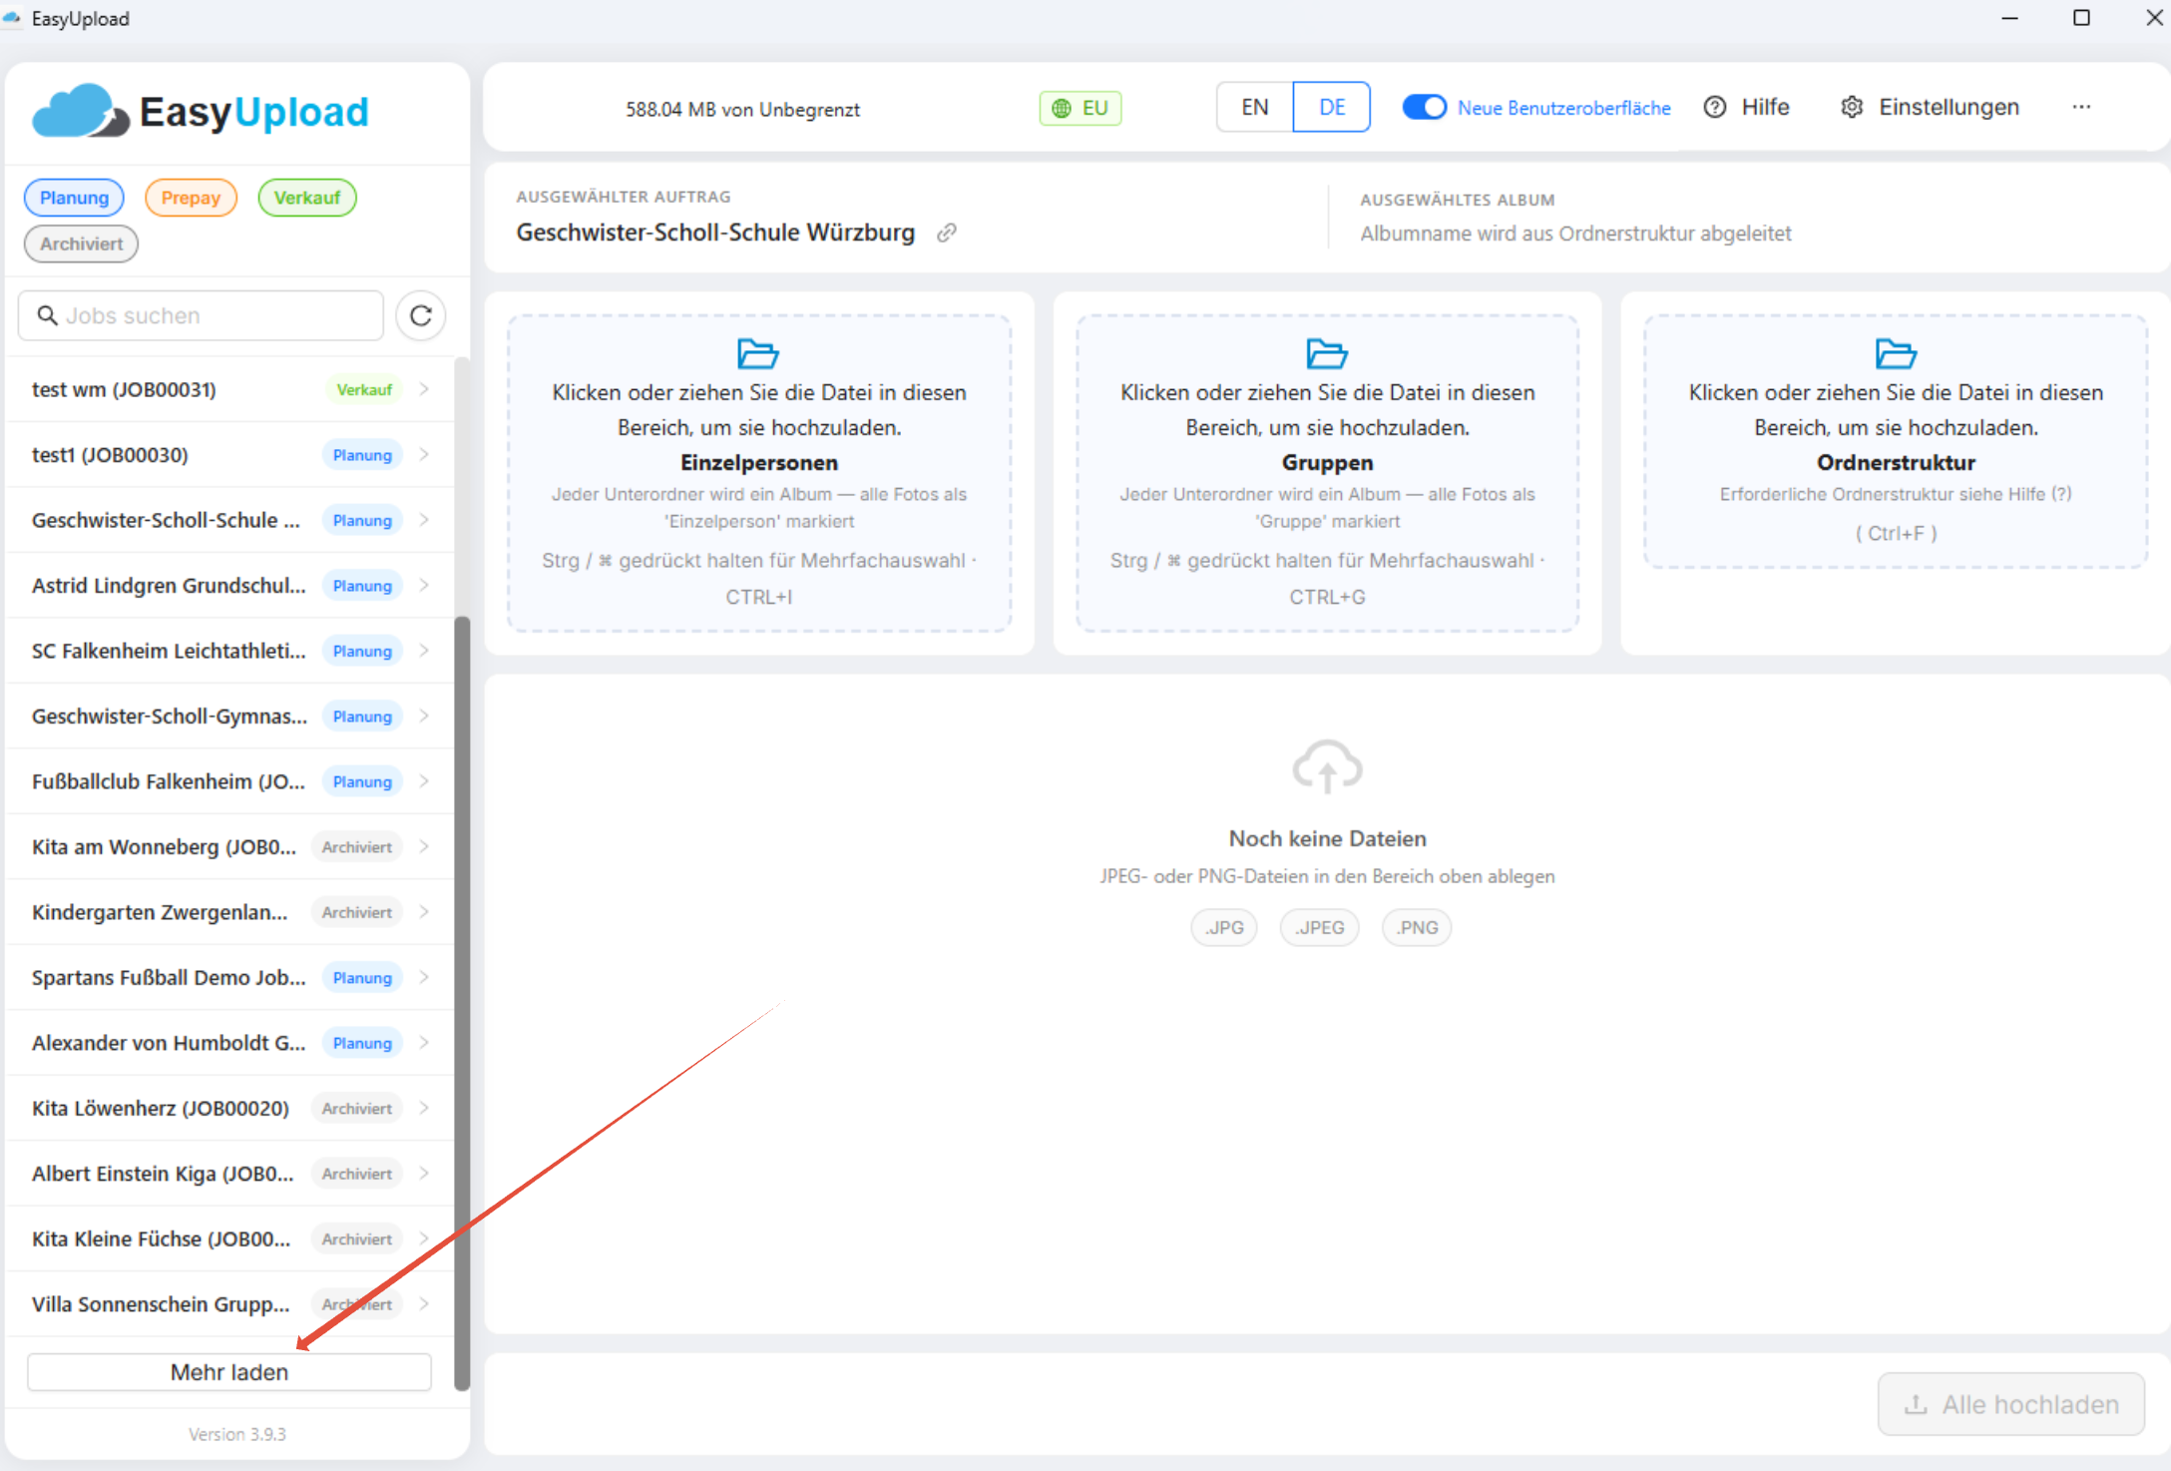Click the EU region globe badge
Viewport: 2171px width, 1471px height.
[x=1081, y=108]
